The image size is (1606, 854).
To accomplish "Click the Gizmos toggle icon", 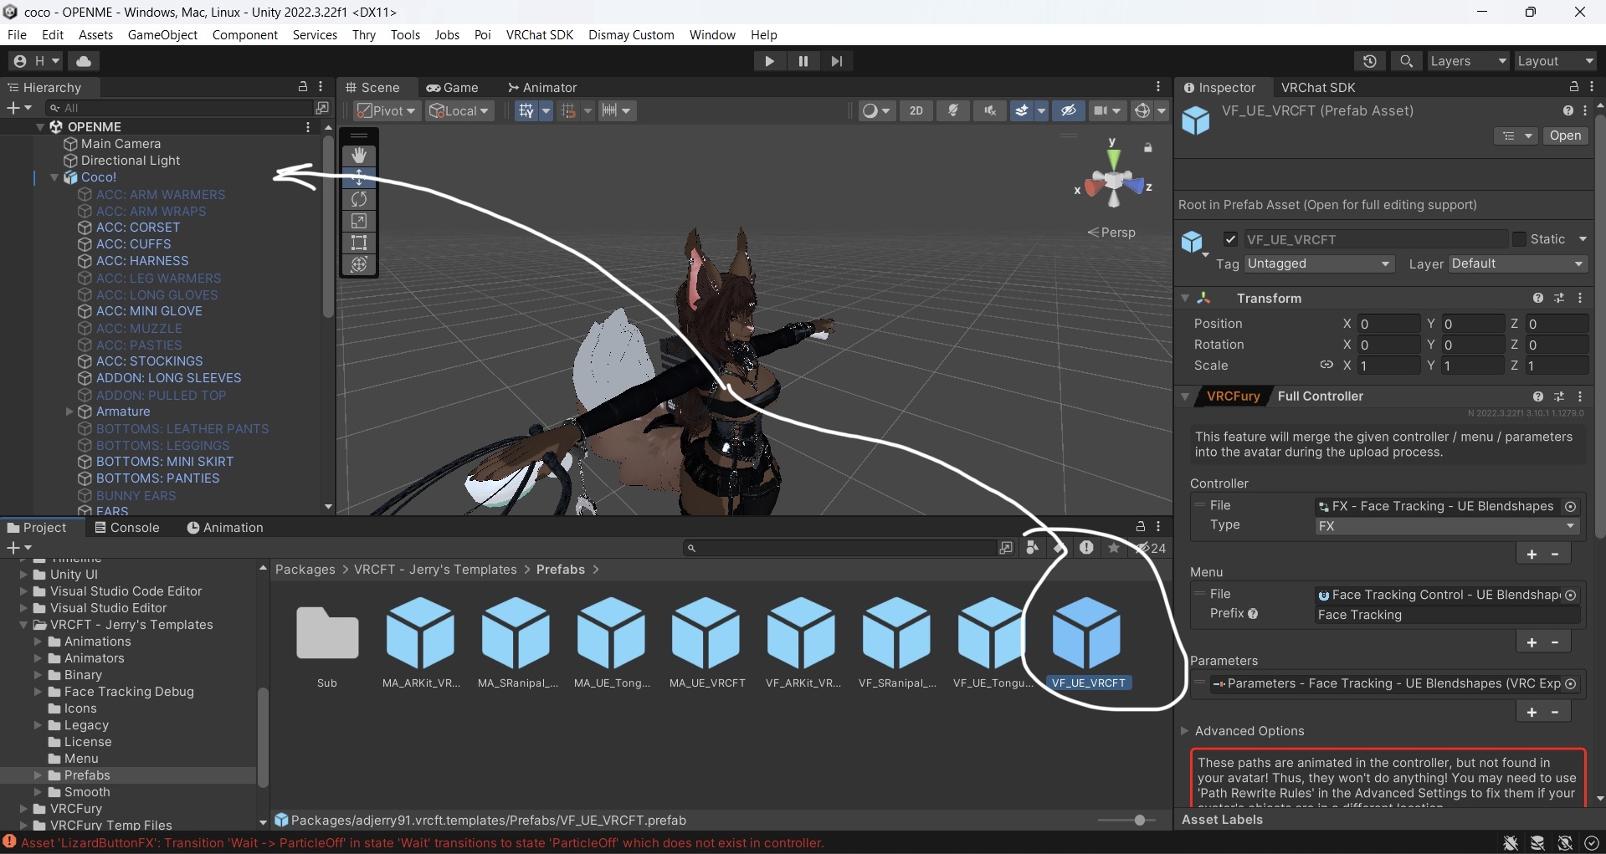I will [x=1142, y=110].
